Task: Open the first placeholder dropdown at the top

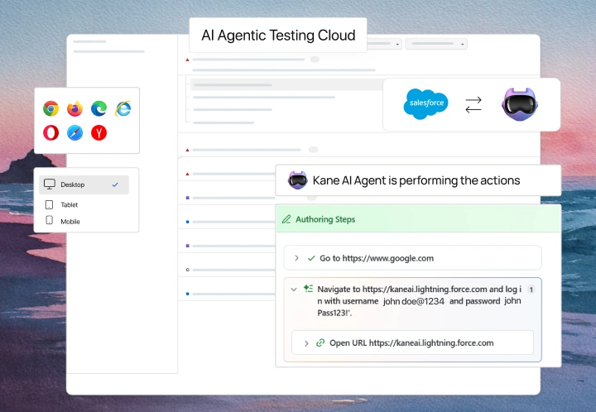Action: click(x=383, y=44)
